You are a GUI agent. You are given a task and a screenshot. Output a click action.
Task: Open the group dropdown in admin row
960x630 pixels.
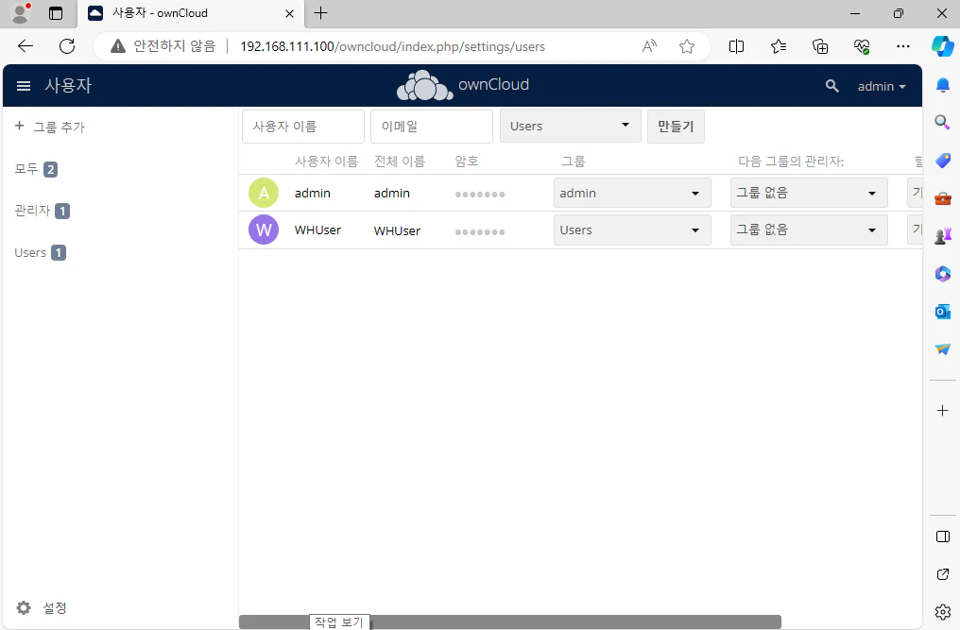(632, 193)
